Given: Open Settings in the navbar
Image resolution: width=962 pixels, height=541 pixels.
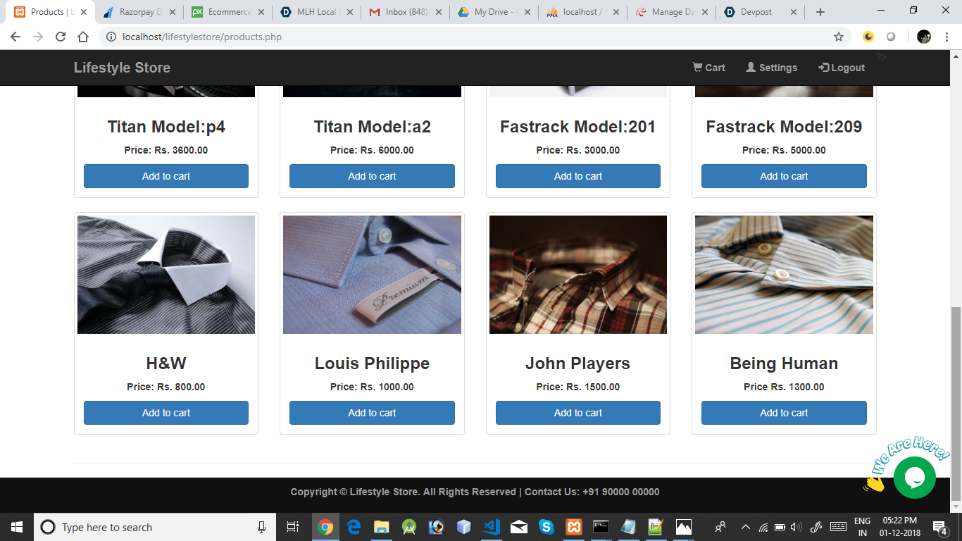Looking at the screenshot, I should coord(771,68).
